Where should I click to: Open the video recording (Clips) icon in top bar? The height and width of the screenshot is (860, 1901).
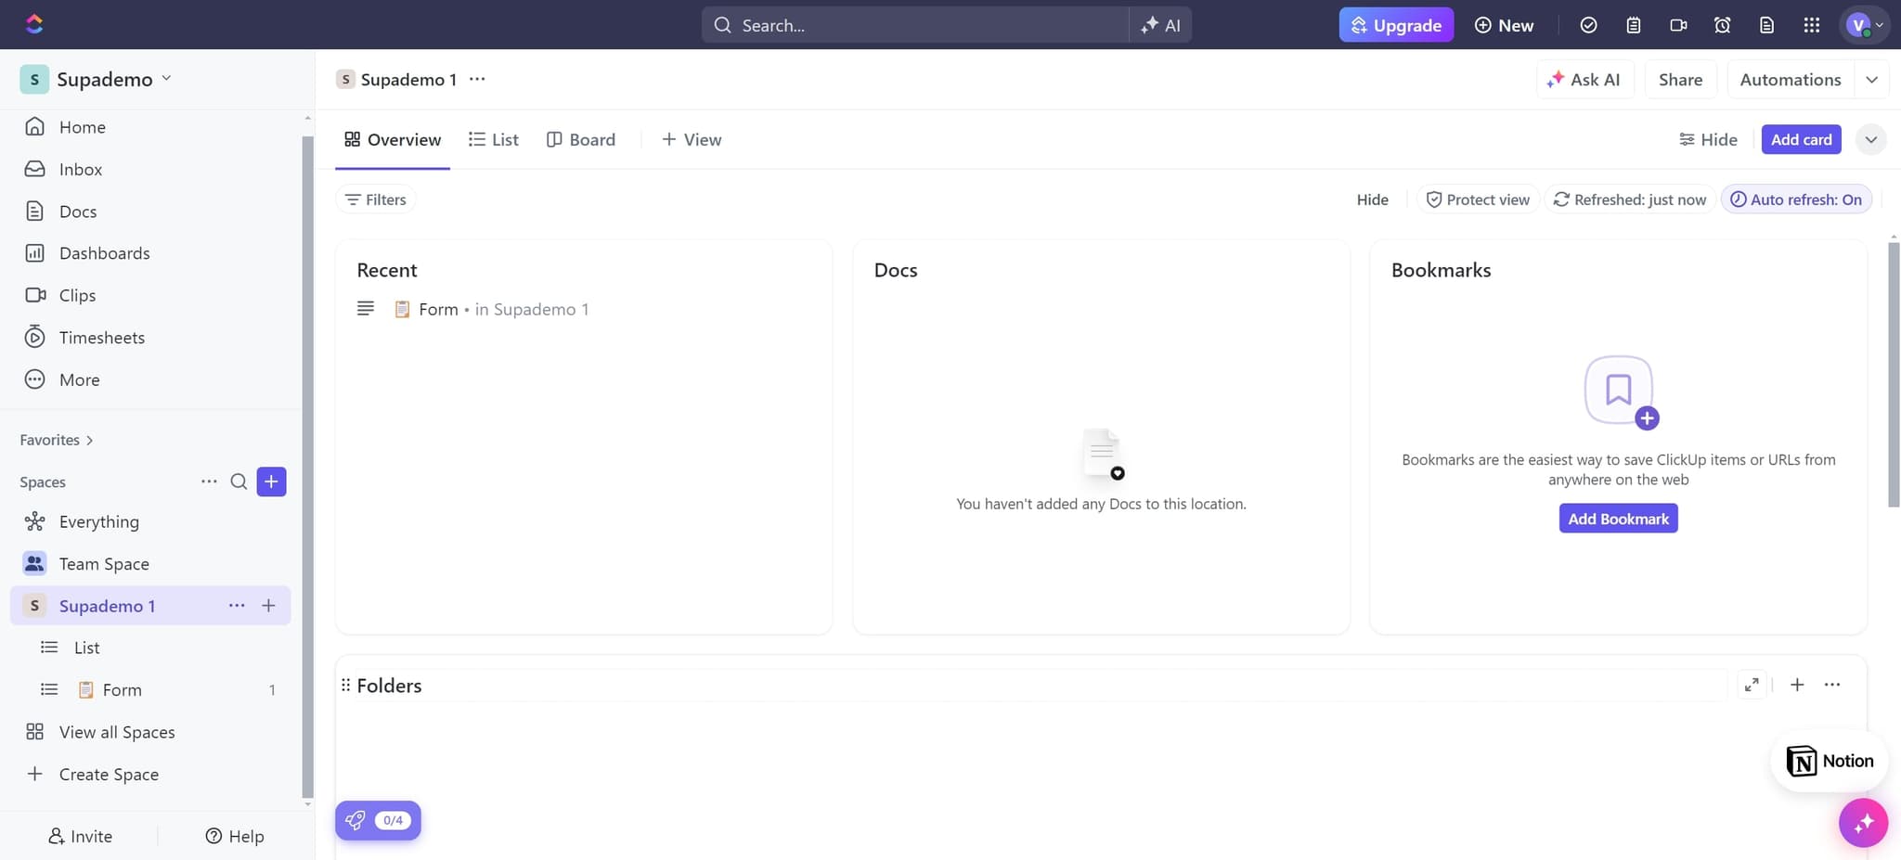coord(1677,25)
